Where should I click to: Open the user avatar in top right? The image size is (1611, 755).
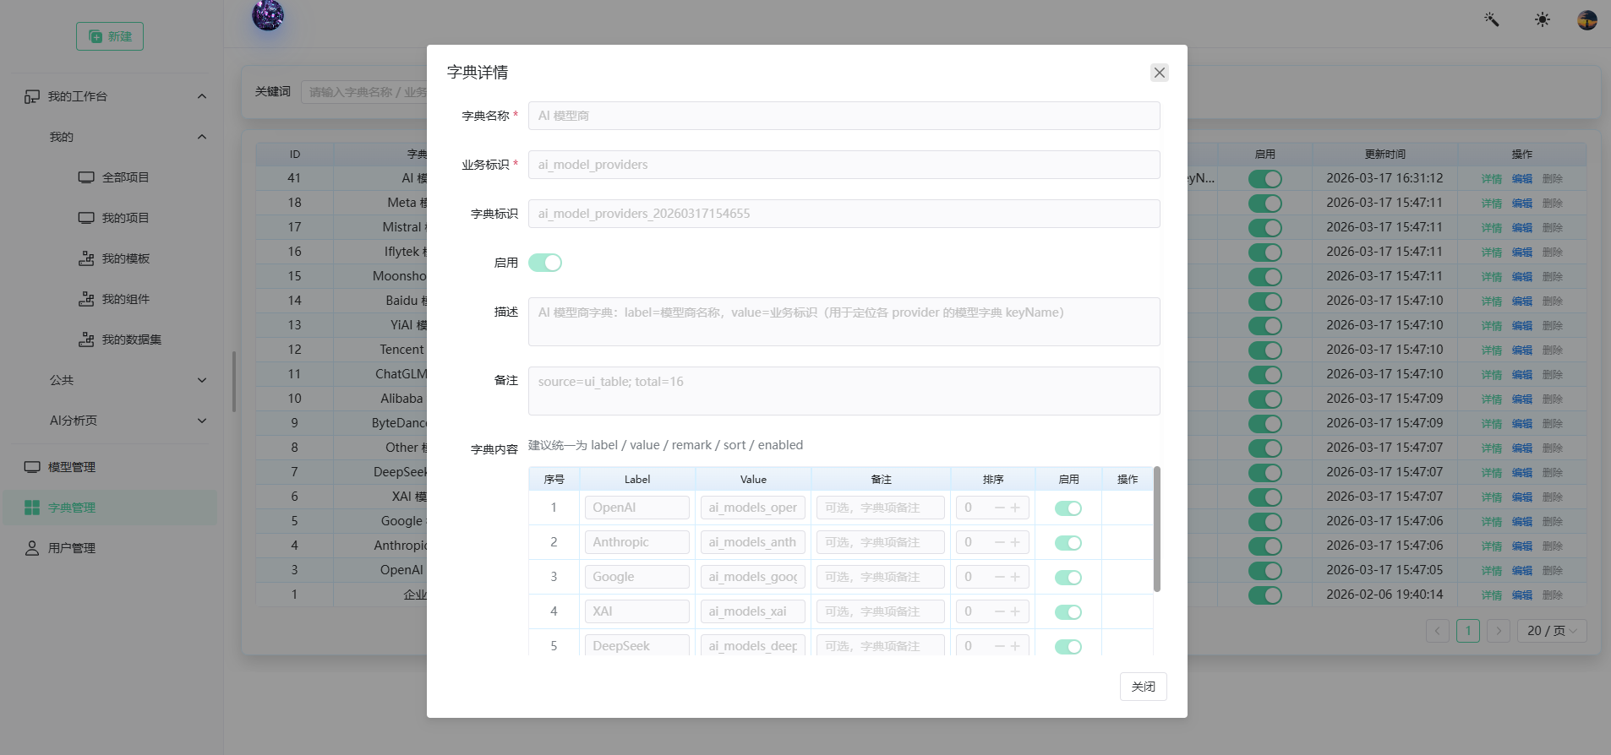(x=1587, y=19)
